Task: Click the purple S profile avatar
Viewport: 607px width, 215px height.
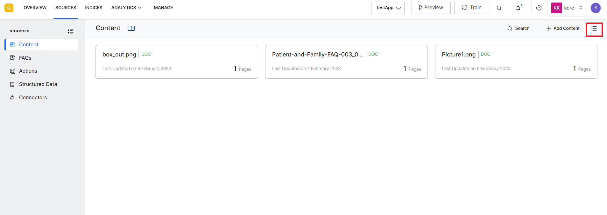Action: pos(596,8)
